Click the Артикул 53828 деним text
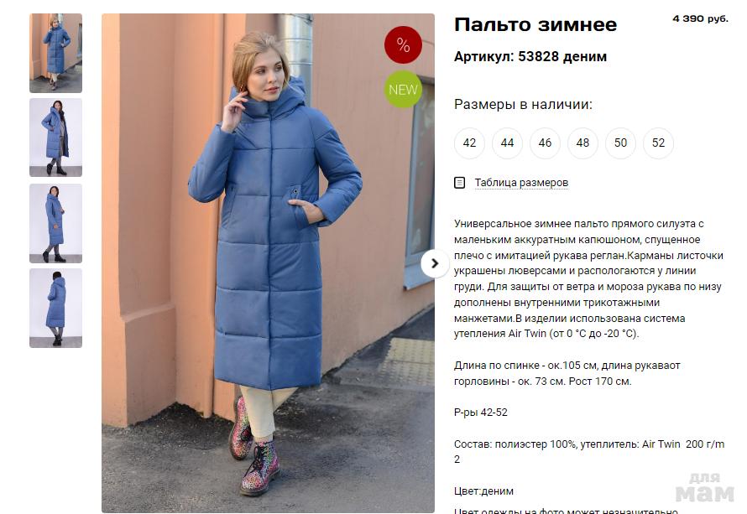747x514 pixels. coord(530,57)
